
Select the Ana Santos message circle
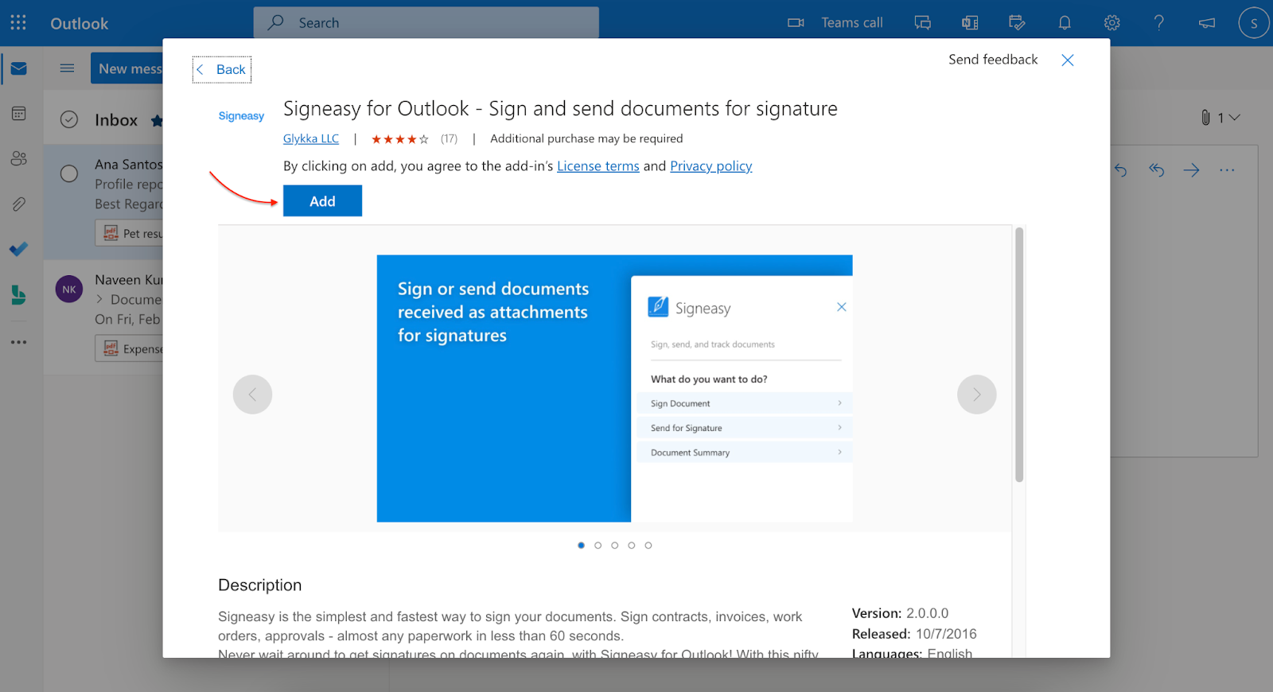pos(69,173)
